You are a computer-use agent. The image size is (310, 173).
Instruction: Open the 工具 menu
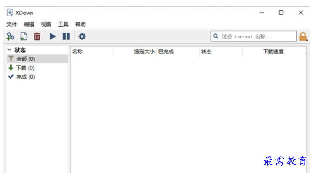coord(63,24)
